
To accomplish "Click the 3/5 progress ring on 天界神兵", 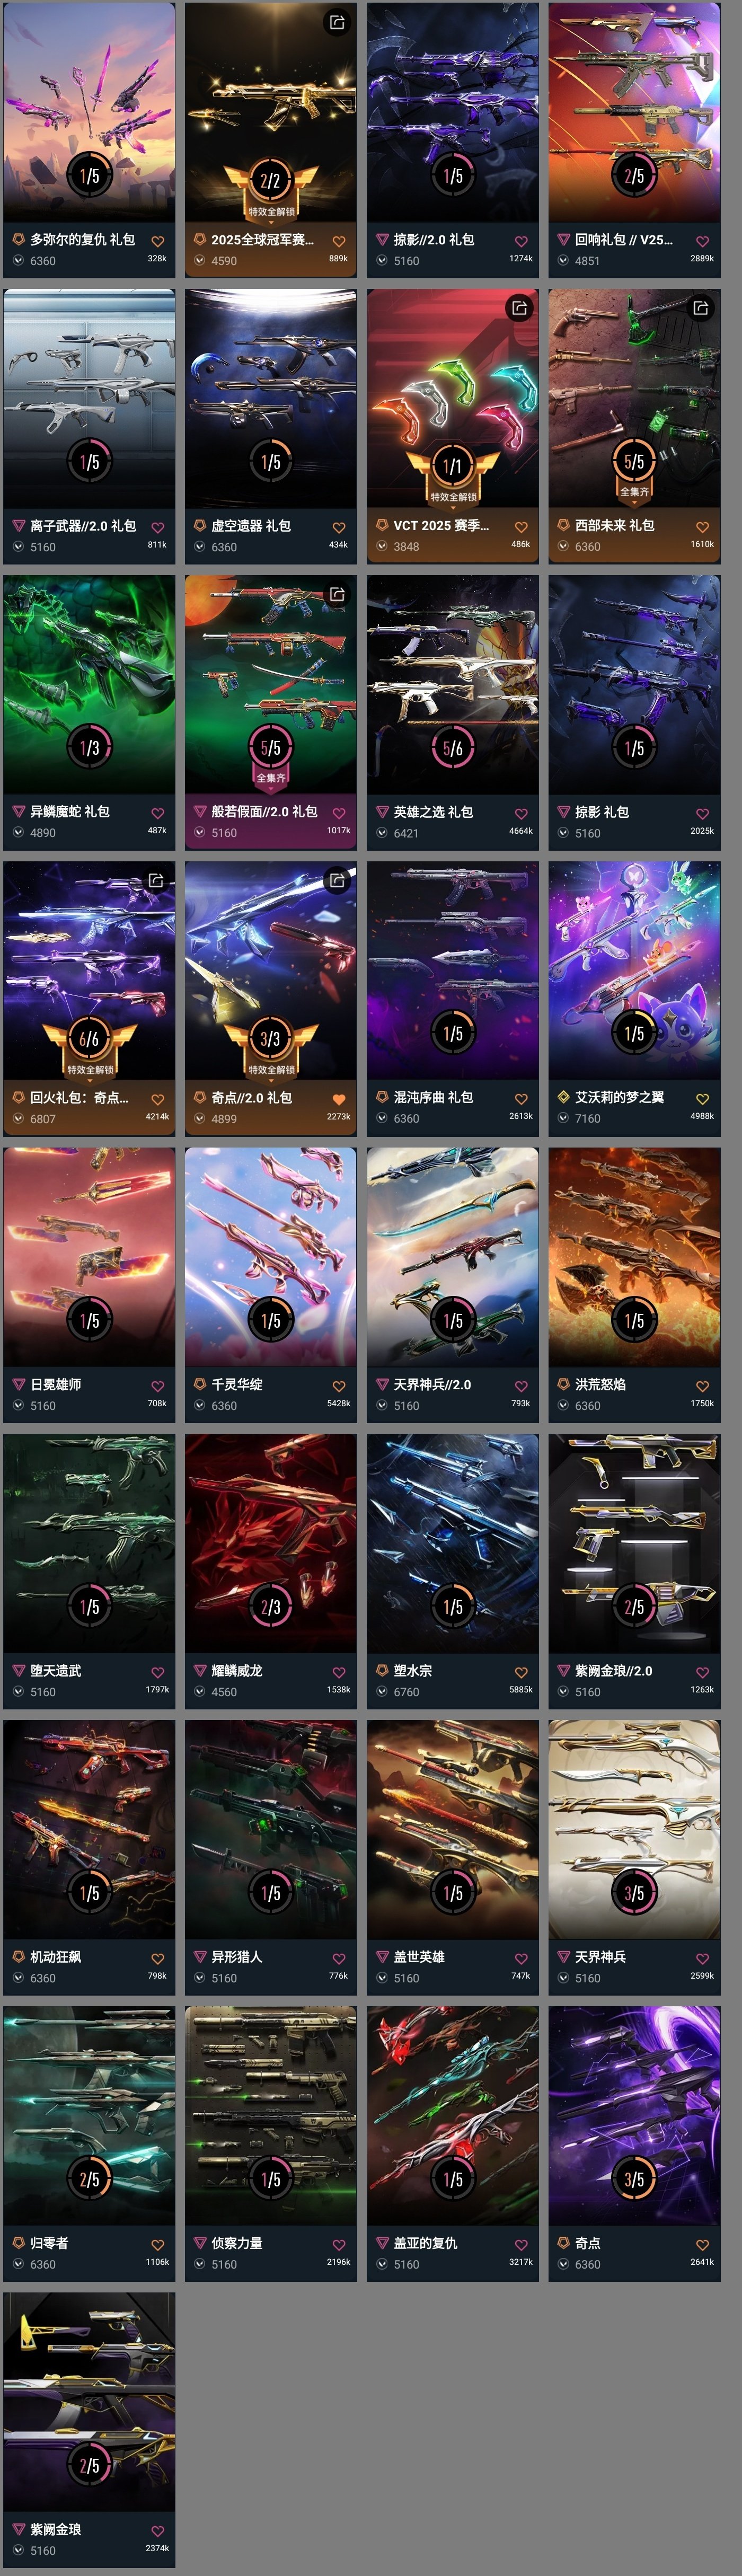I will (634, 1893).
